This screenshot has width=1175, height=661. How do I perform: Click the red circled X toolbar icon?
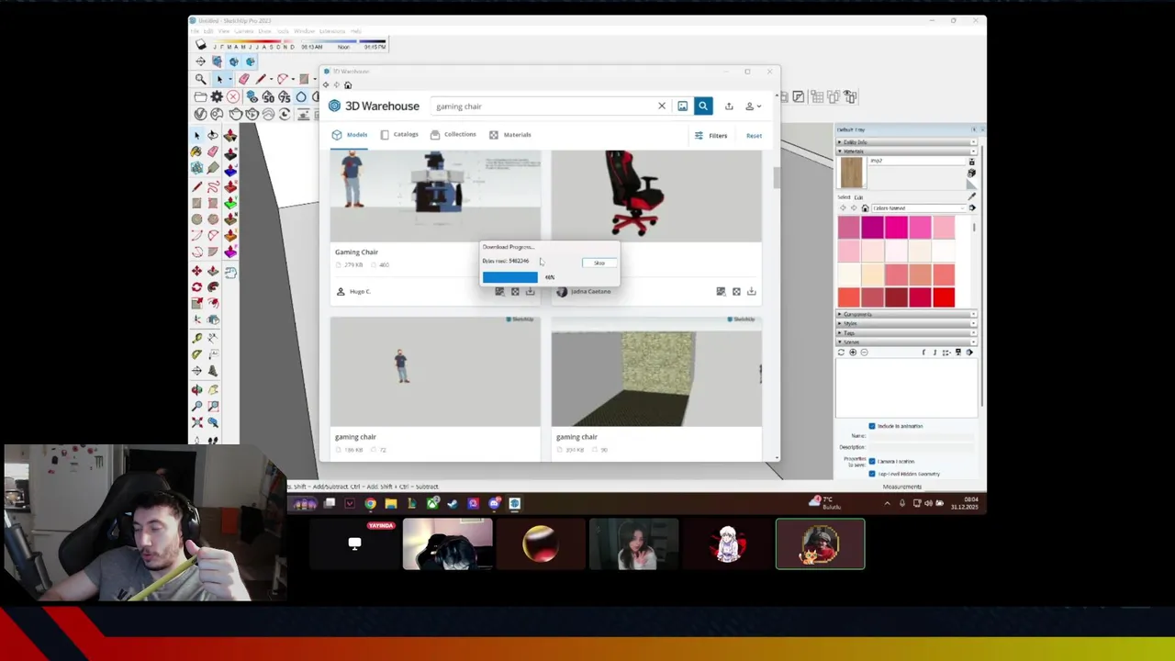tap(233, 96)
